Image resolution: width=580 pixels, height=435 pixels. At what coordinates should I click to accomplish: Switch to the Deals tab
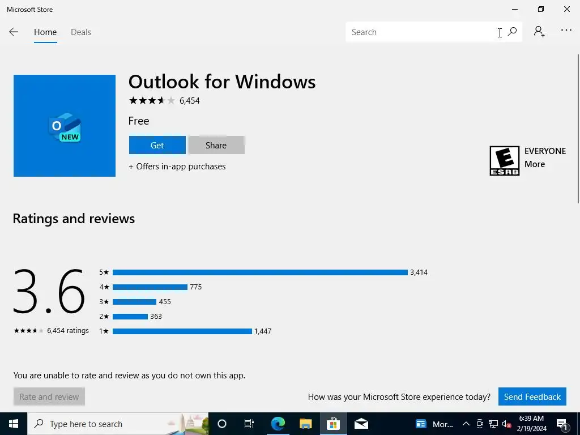[81, 32]
